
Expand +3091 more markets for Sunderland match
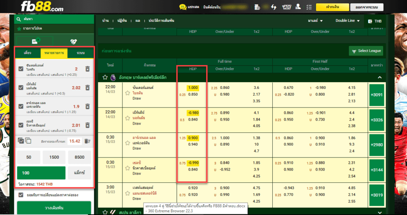point(377,95)
